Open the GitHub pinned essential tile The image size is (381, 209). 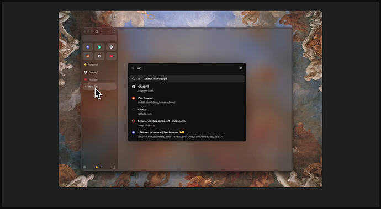pyautogui.click(x=99, y=56)
